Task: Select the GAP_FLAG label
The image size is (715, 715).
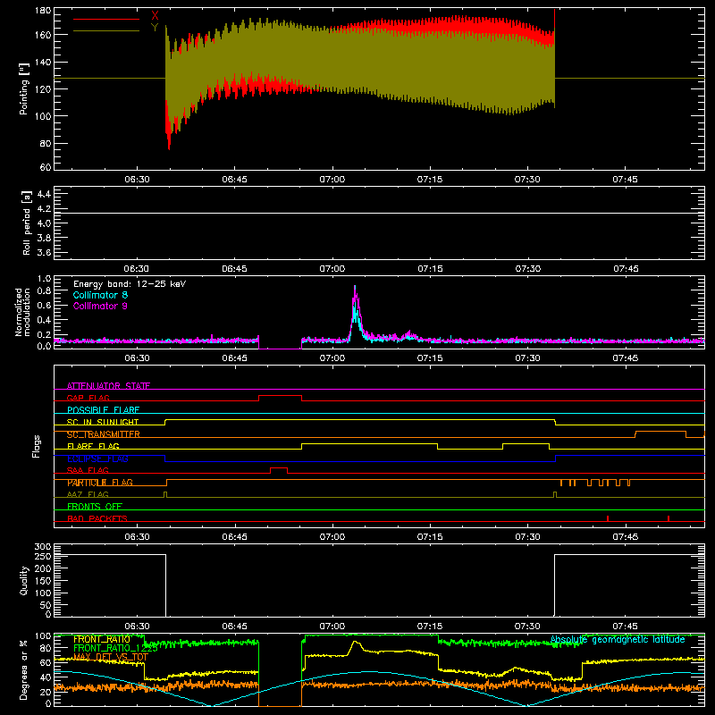Action: tap(88, 398)
